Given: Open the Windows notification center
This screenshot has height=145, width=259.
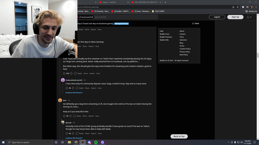Looking at the screenshot, I should pos(255,142).
